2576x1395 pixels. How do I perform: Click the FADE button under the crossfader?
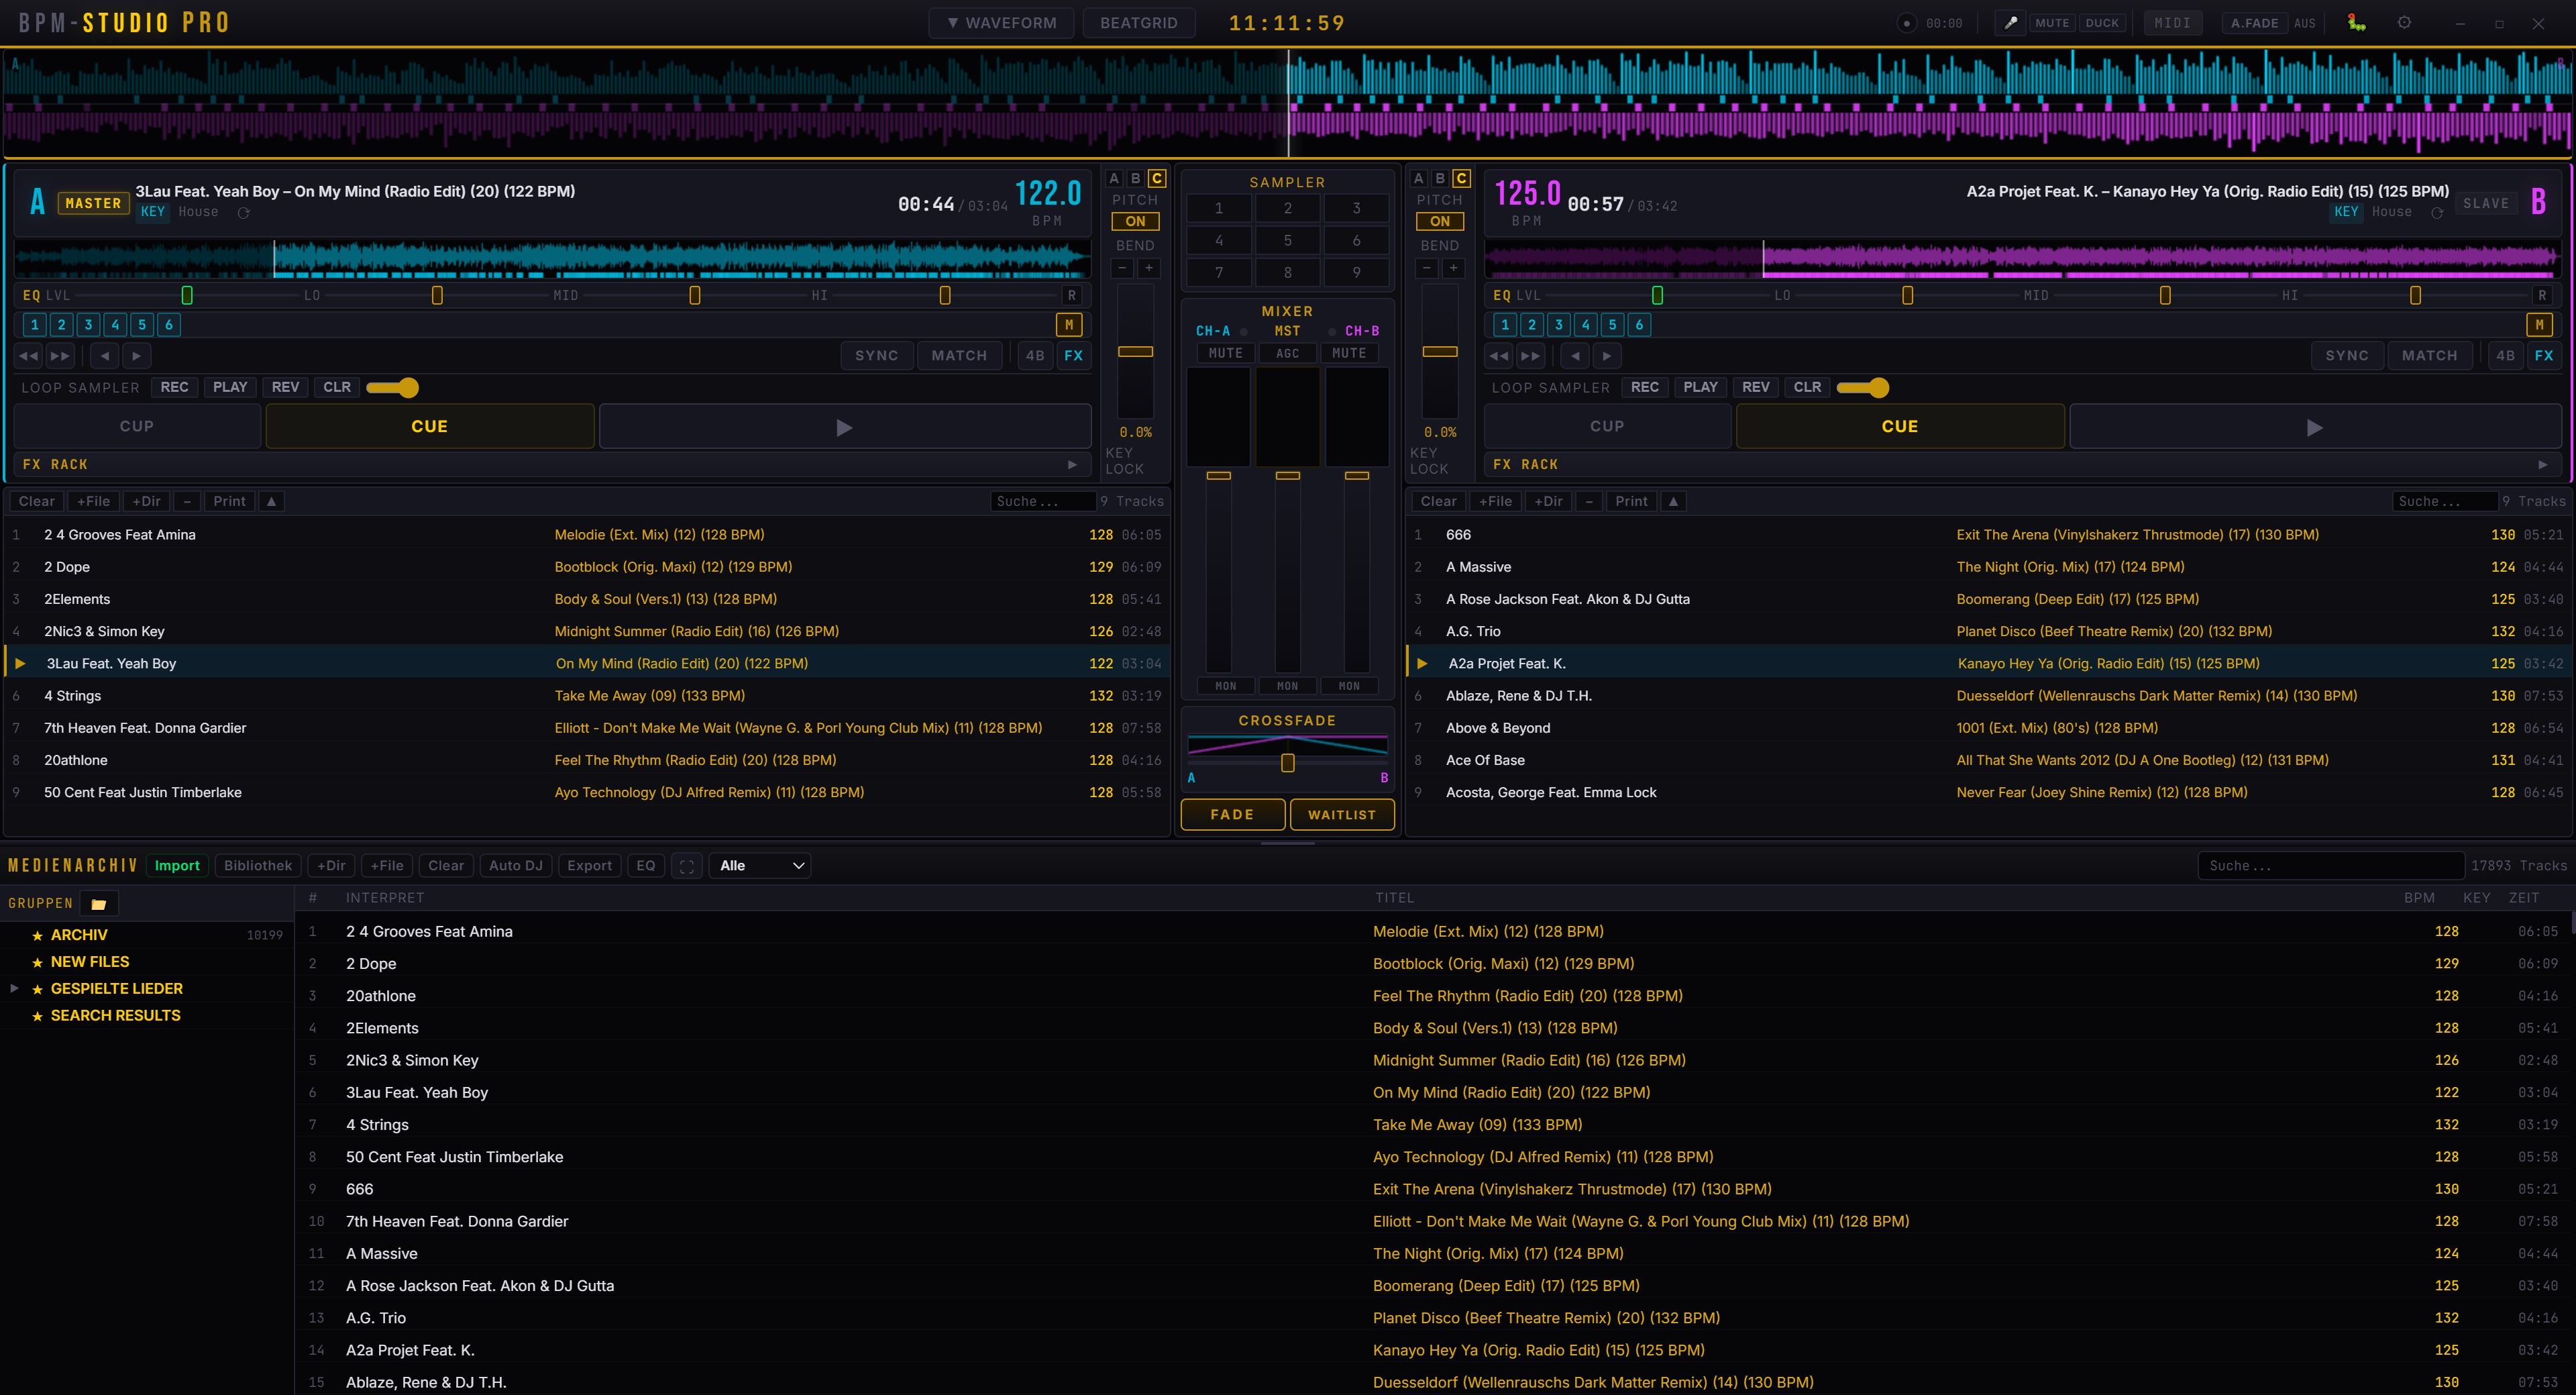(x=1232, y=815)
